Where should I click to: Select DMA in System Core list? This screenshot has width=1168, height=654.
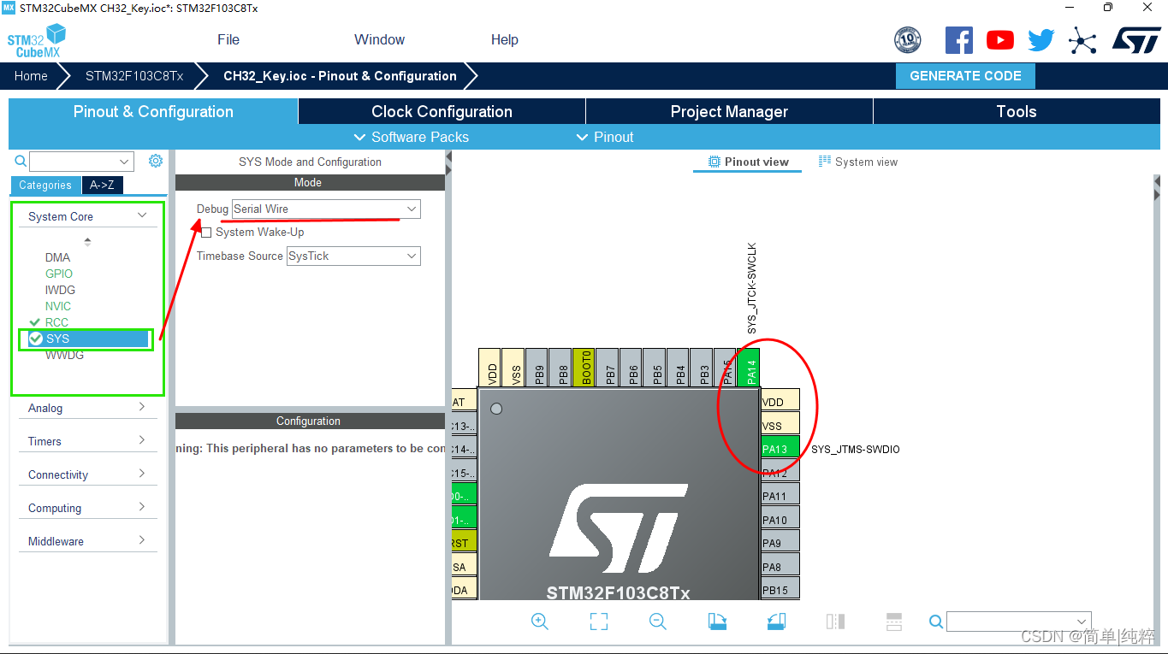[57, 257]
